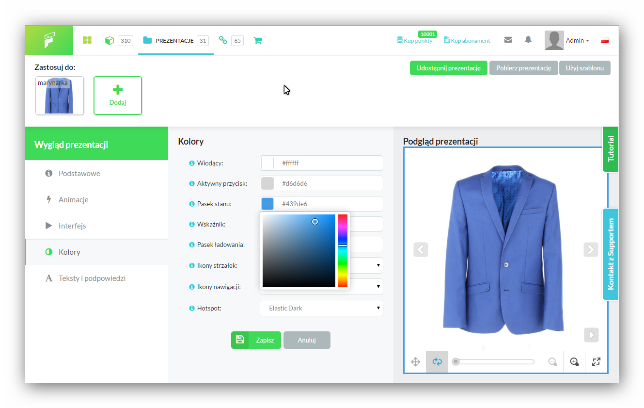Click the info icon beside Pasek stanu

click(192, 204)
